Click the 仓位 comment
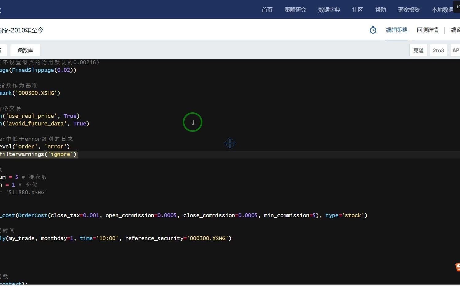This screenshot has width=460, height=287. (x=28, y=185)
